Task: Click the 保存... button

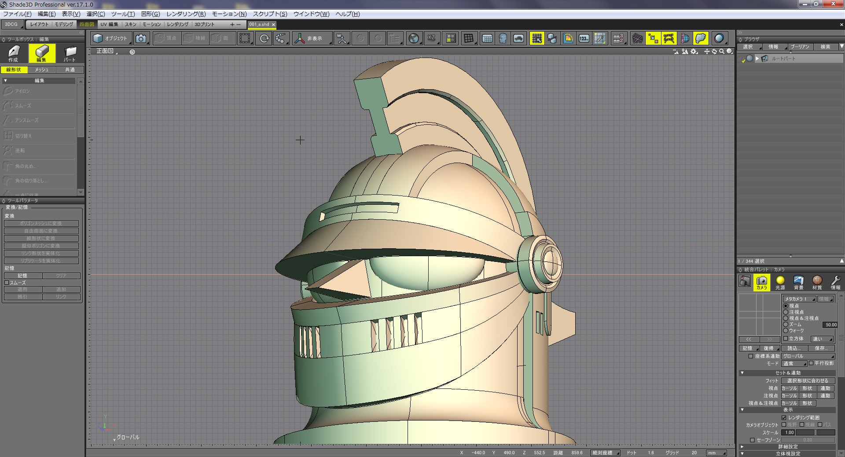Action: coord(821,348)
